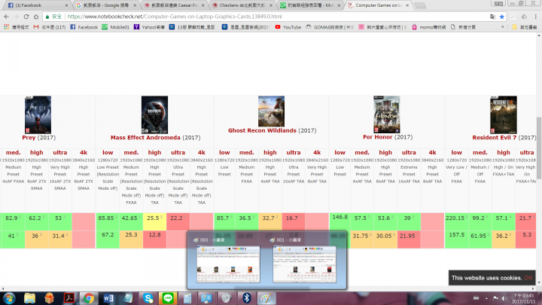Open the taskbar clock and date
This screenshot has width=542, height=305.
(523, 298)
